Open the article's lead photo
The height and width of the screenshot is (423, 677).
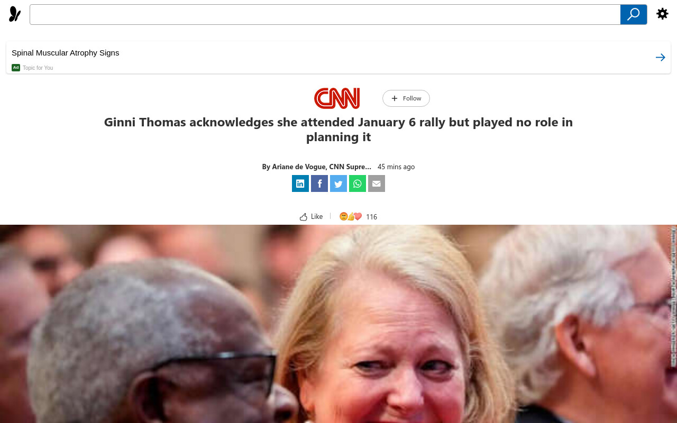(x=338, y=324)
